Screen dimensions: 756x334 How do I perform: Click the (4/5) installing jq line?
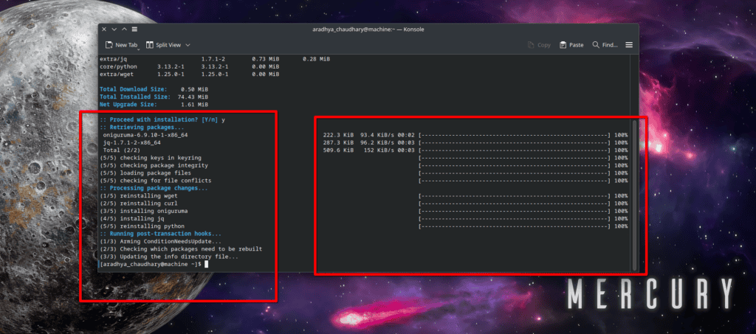tap(132, 218)
